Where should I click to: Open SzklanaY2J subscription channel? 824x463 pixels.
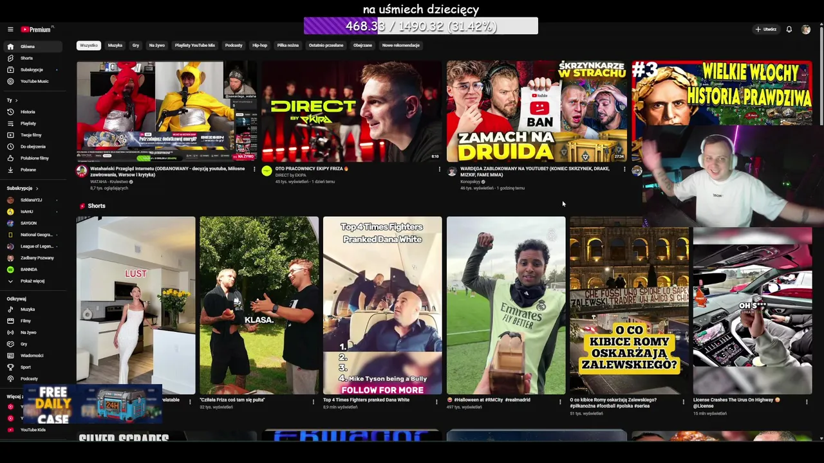32,200
